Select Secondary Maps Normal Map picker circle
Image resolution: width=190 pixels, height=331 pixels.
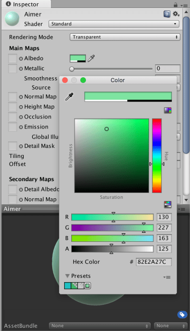21,200
